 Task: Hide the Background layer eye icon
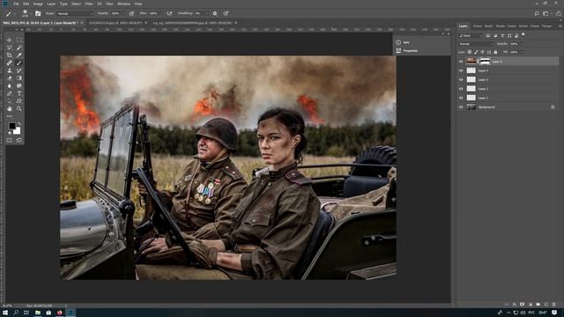(461, 107)
